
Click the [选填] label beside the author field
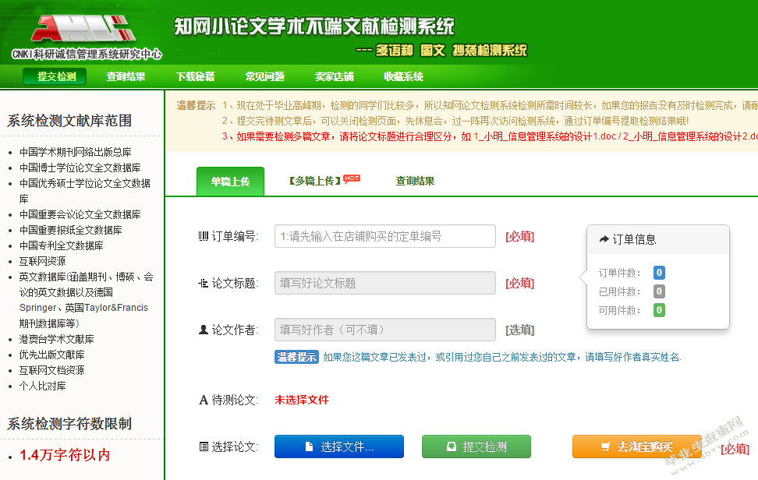[x=519, y=330]
